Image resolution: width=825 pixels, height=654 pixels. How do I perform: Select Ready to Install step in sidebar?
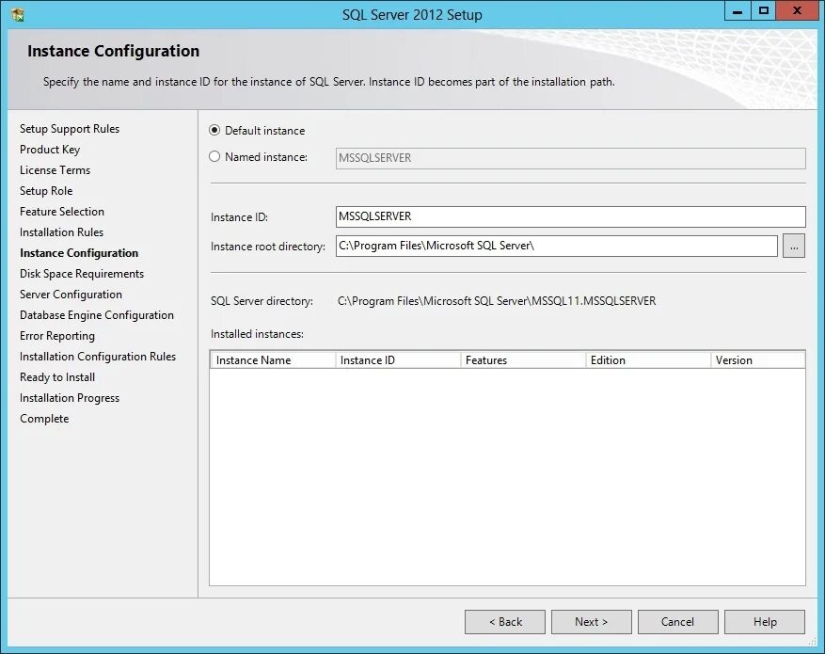click(x=57, y=377)
